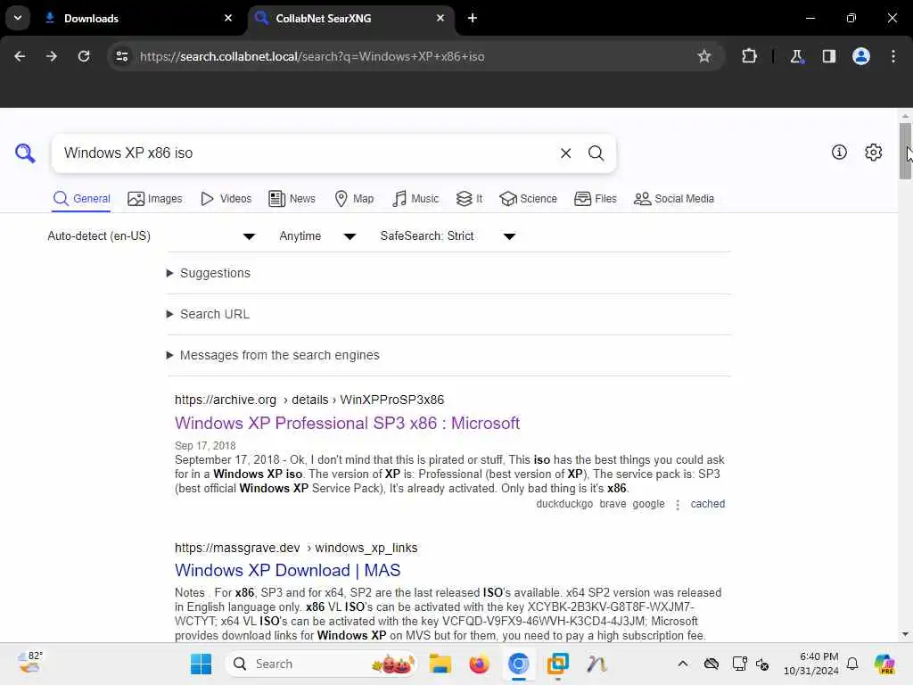The image size is (913, 685).
Task: Open the SearXNG about info icon
Action: click(839, 152)
